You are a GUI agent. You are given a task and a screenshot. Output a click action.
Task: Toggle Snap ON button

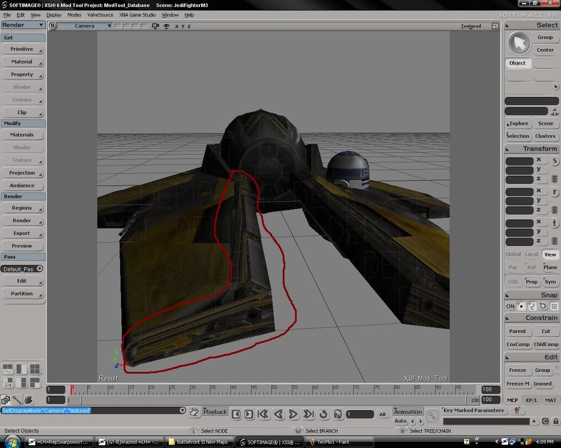coord(510,306)
